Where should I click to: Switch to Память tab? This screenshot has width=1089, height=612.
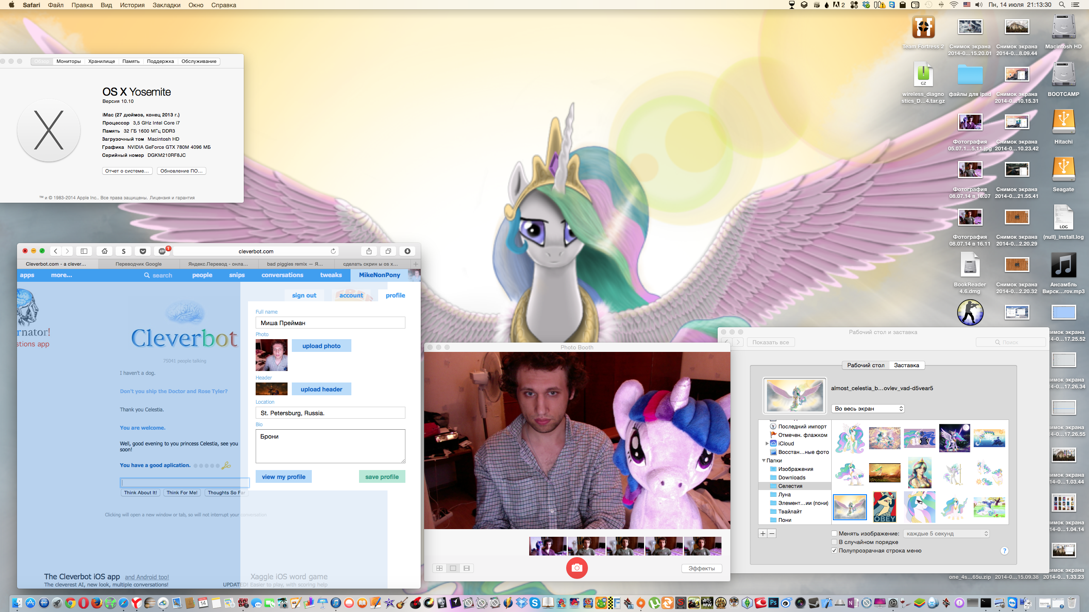tap(131, 61)
